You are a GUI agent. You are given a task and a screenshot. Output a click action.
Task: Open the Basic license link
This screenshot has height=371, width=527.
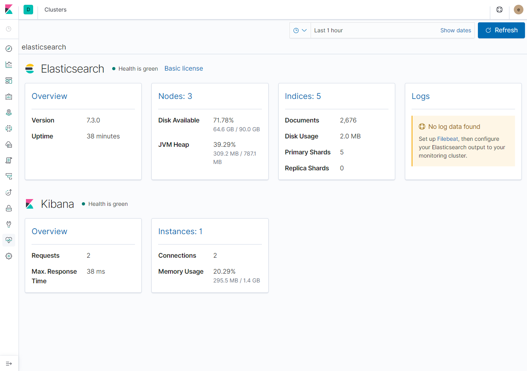point(184,69)
